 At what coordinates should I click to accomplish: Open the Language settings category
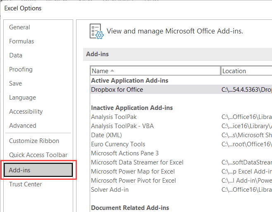point(22,98)
